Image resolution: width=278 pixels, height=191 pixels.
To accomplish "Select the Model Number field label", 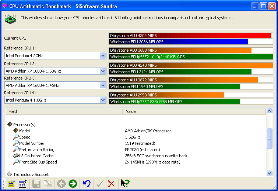I will 32,143.
